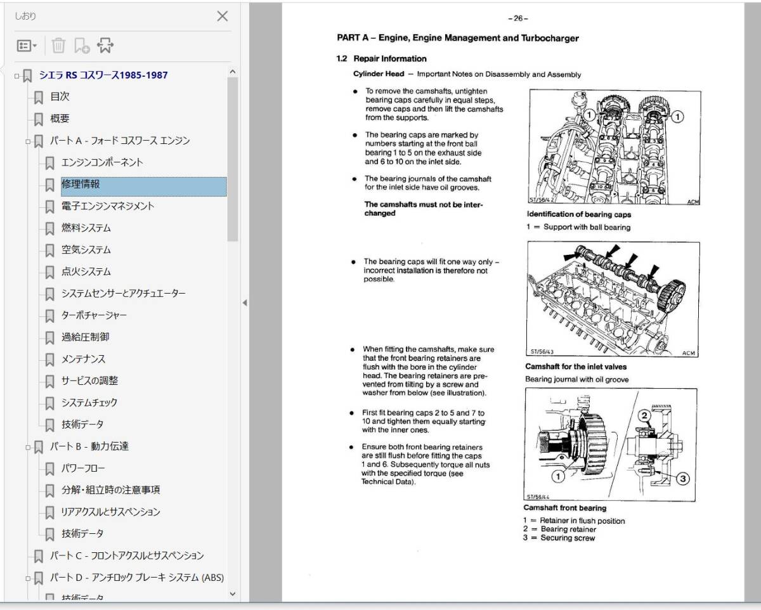Collapse the パート B - 動力伝達 branch
Image resolution: width=761 pixels, height=610 pixels.
[29, 447]
